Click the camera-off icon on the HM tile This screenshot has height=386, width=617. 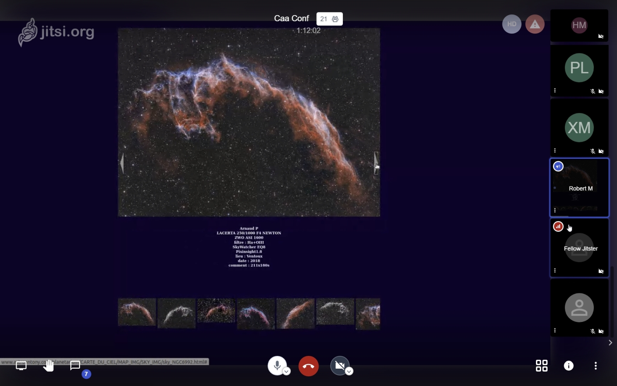(601, 36)
